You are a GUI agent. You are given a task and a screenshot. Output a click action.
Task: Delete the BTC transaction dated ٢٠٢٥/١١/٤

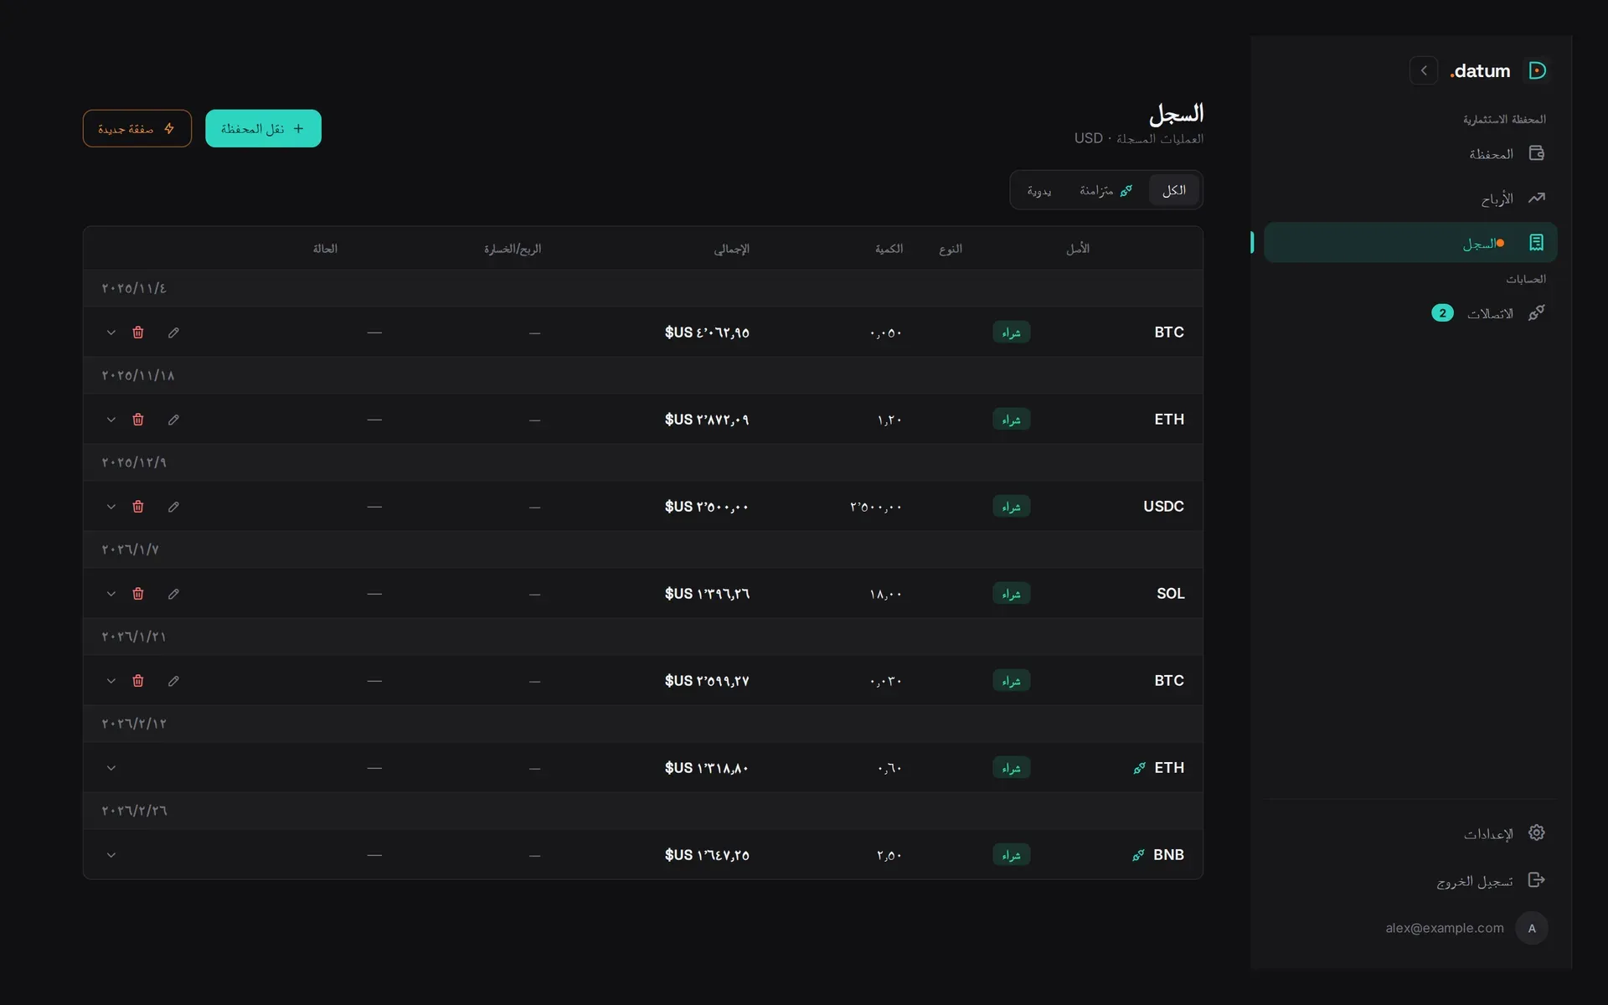coord(138,332)
